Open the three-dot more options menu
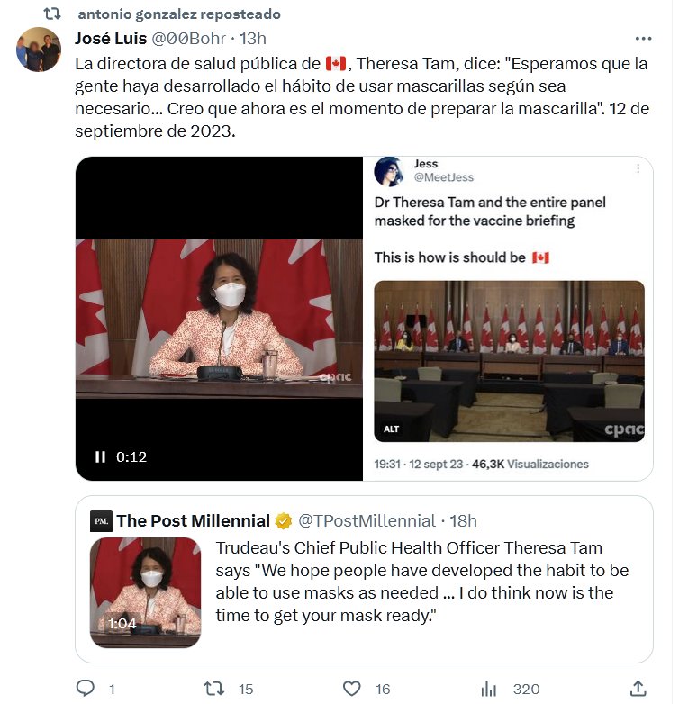The height and width of the screenshot is (704, 679). click(643, 39)
